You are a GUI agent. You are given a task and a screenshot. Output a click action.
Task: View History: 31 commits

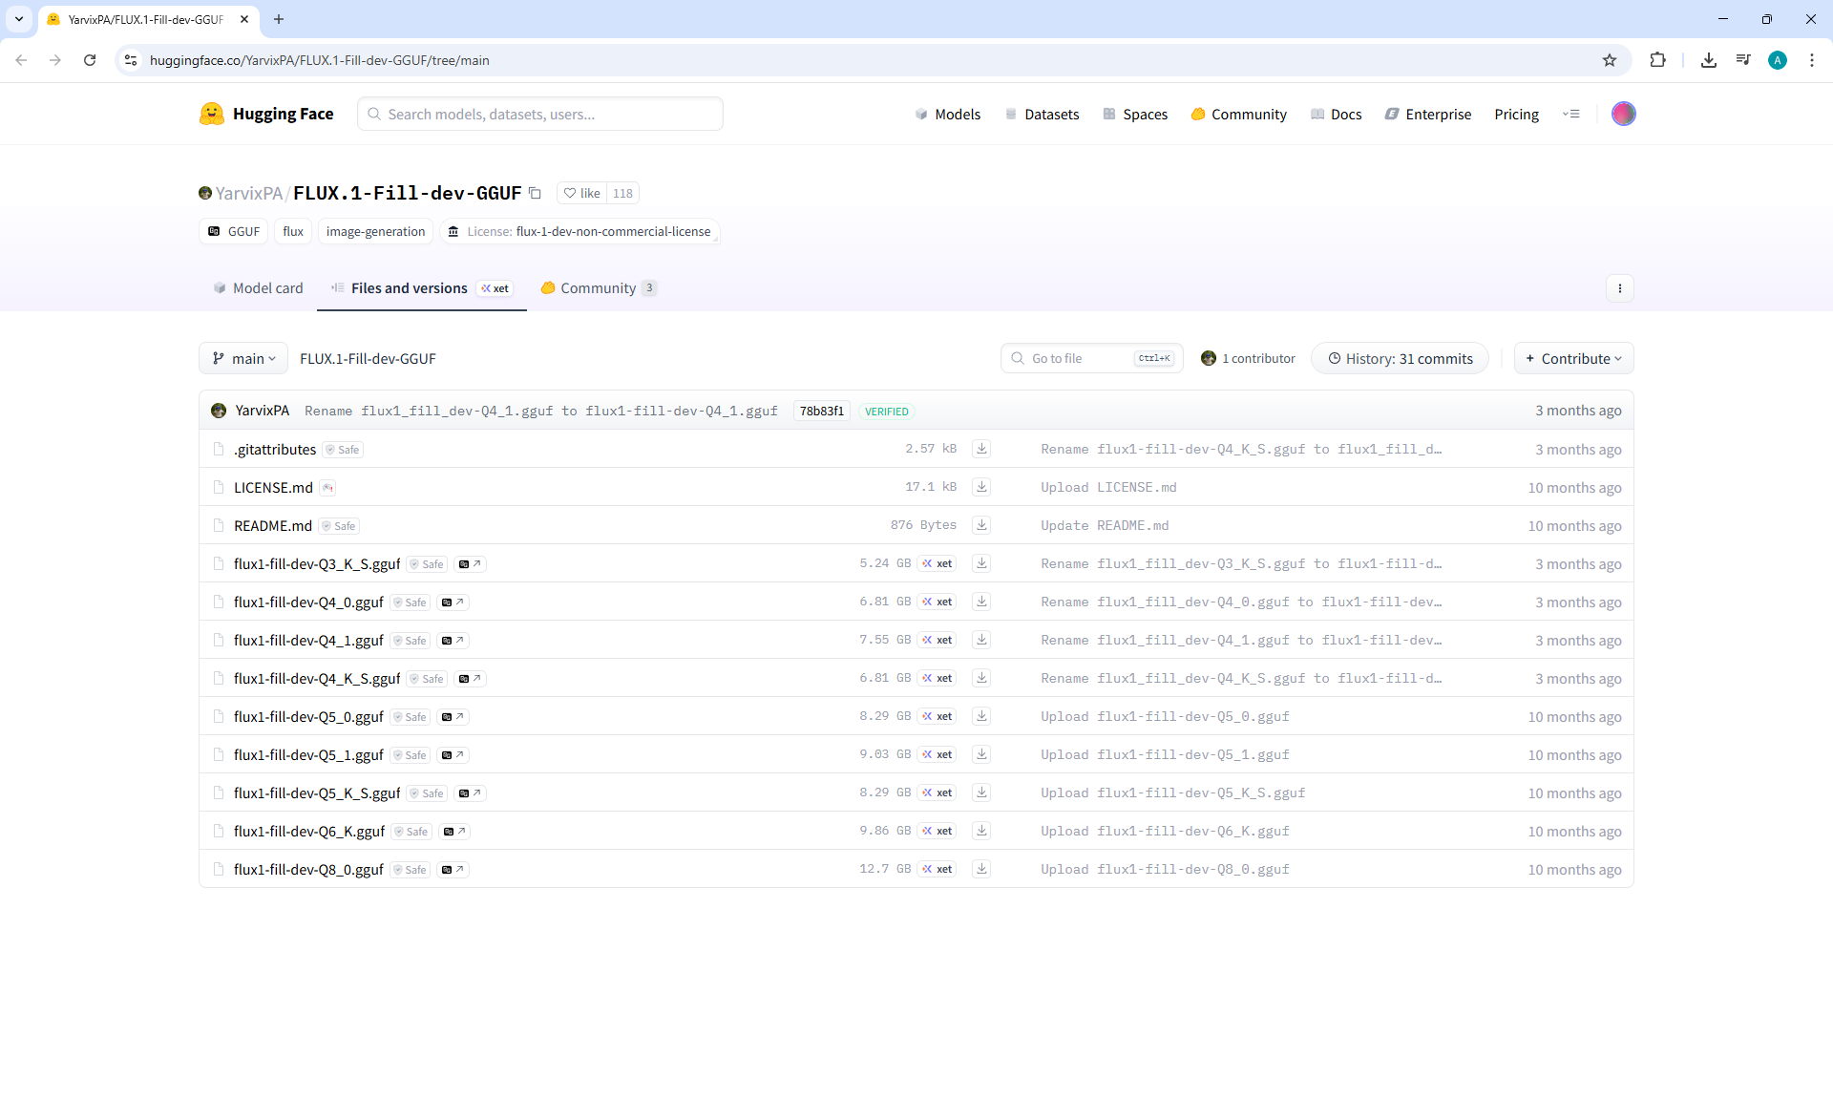click(x=1400, y=358)
